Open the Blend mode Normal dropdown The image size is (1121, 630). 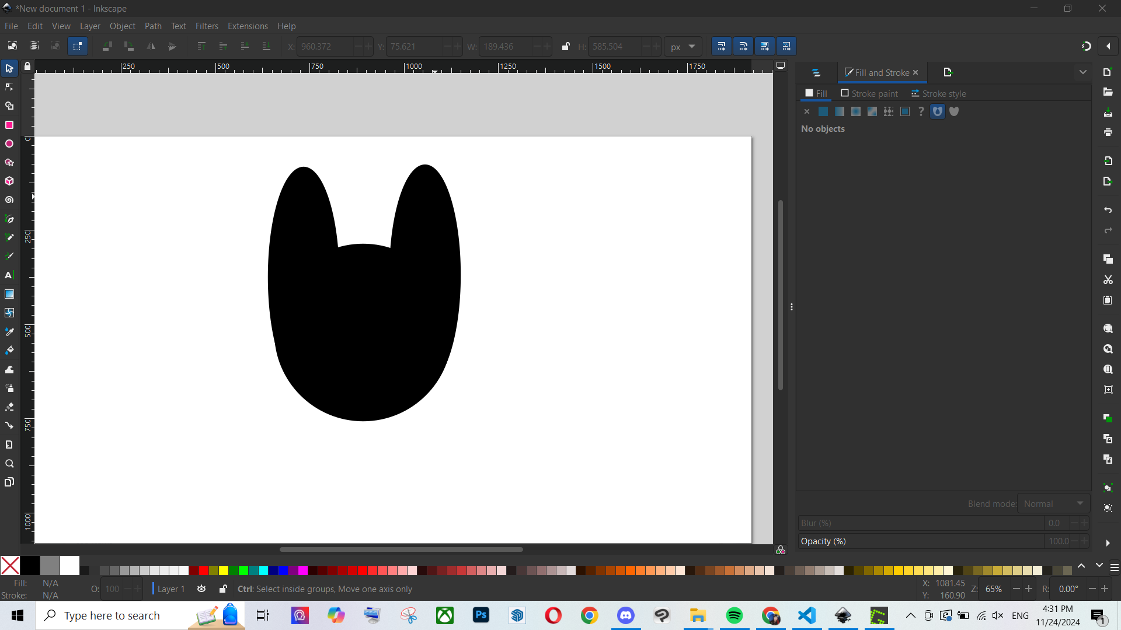click(1054, 503)
